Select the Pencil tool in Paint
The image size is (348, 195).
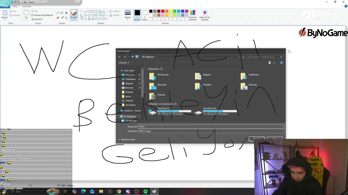click(x=58, y=13)
